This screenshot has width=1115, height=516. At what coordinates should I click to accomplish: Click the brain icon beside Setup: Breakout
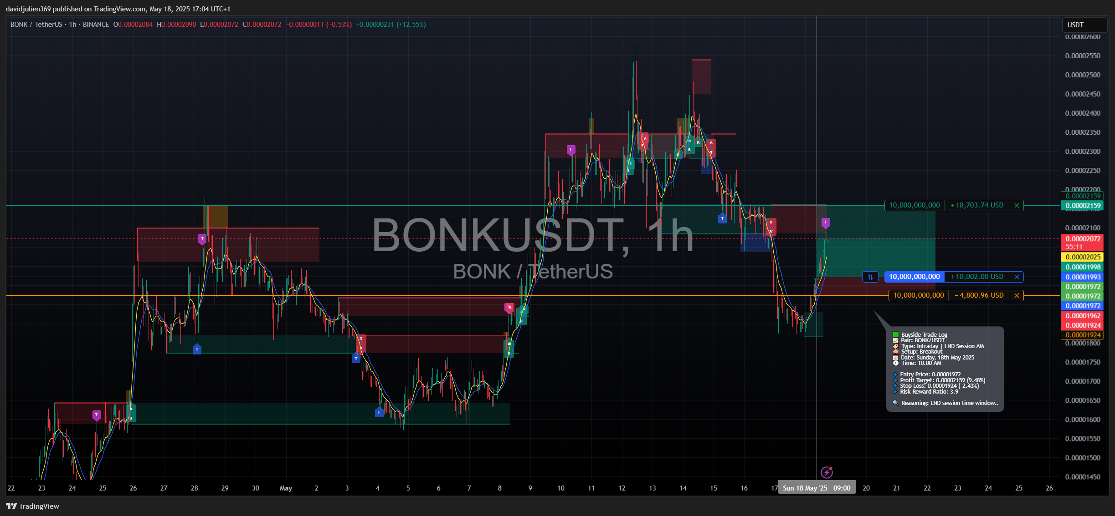click(x=896, y=352)
